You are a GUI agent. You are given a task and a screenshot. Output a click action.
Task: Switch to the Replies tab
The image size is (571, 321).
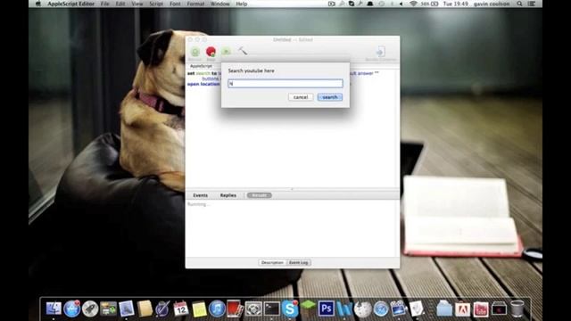coord(228,195)
